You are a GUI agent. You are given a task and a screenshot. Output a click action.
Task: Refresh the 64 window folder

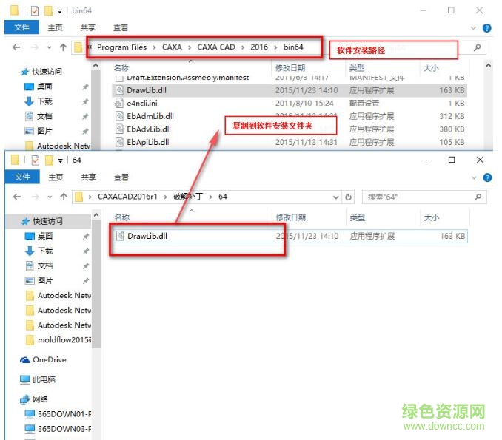[x=348, y=197]
